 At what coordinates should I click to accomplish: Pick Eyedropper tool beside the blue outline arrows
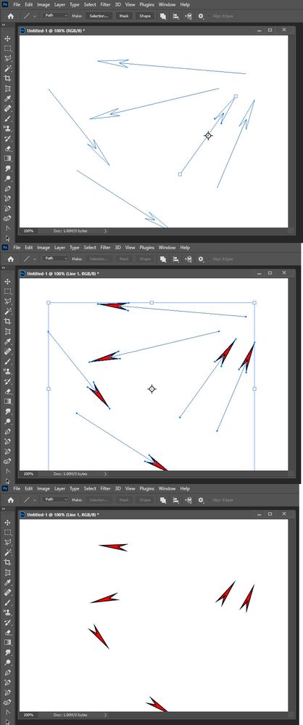tap(7, 99)
